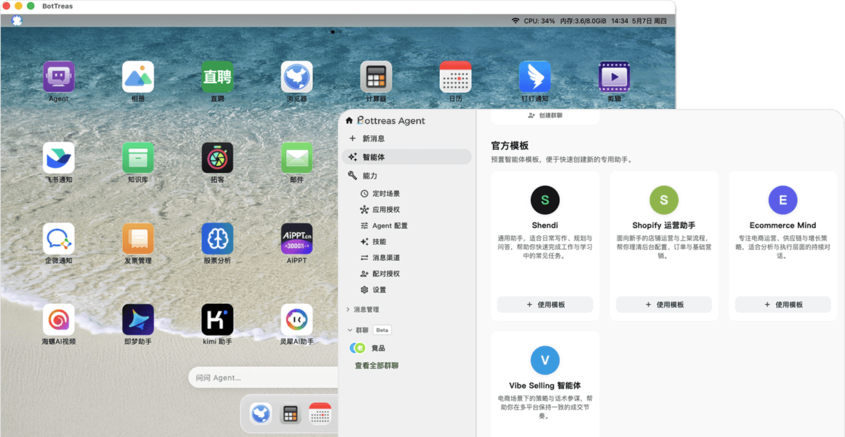Click the 问问 Agent input field
Screen dimensions: 845x437
point(262,378)
